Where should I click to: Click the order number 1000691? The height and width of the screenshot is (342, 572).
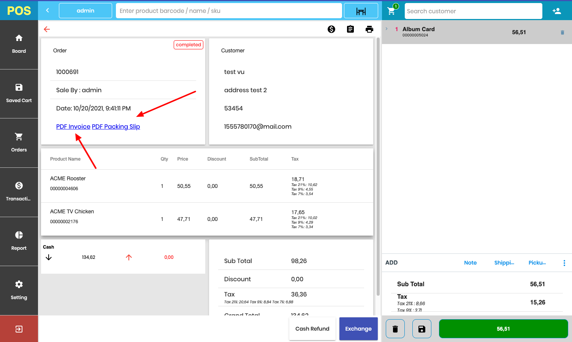pyautogui.click(x=67, y=72)
